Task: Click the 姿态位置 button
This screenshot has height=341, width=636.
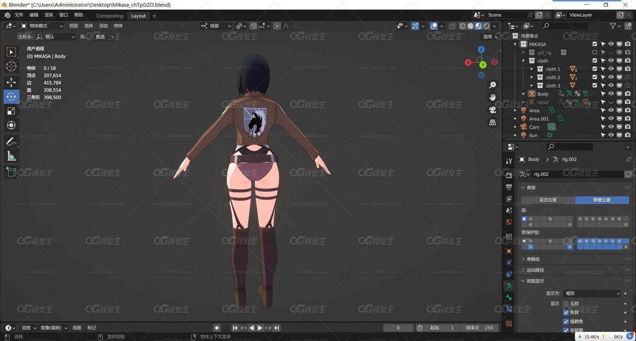Action: 548,200
